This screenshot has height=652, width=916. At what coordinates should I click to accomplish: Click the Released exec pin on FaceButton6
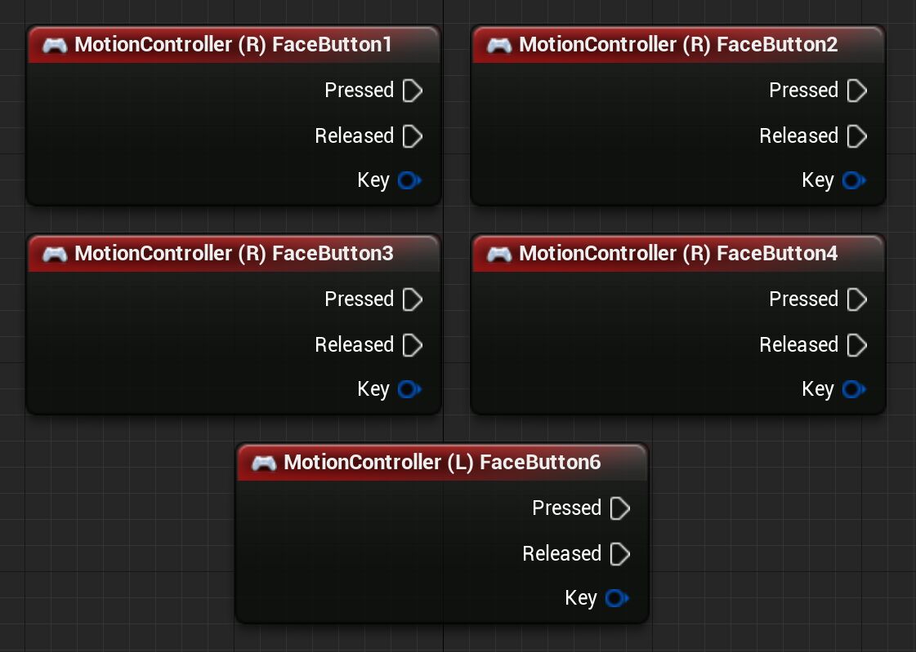(x=619, y=554)
